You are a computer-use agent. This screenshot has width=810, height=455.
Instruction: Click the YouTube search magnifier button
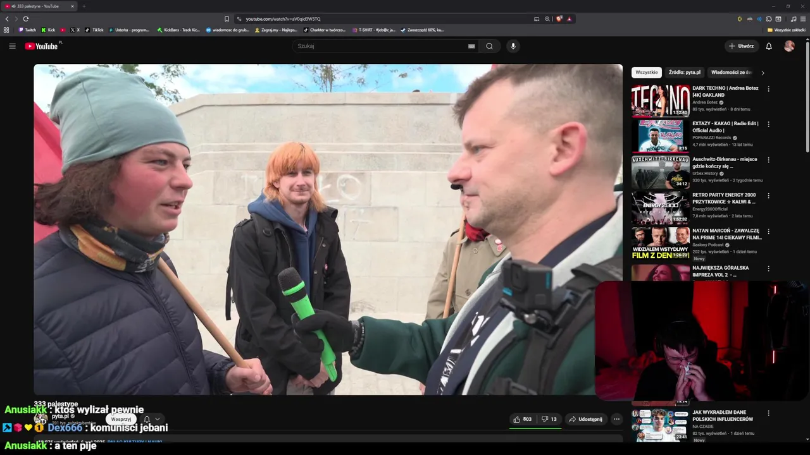(x=489, y=46)
